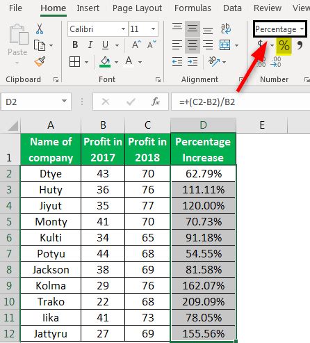Click Merge & Center icon
The width and height of the screenshot is (310, 343).
(225, 45)
